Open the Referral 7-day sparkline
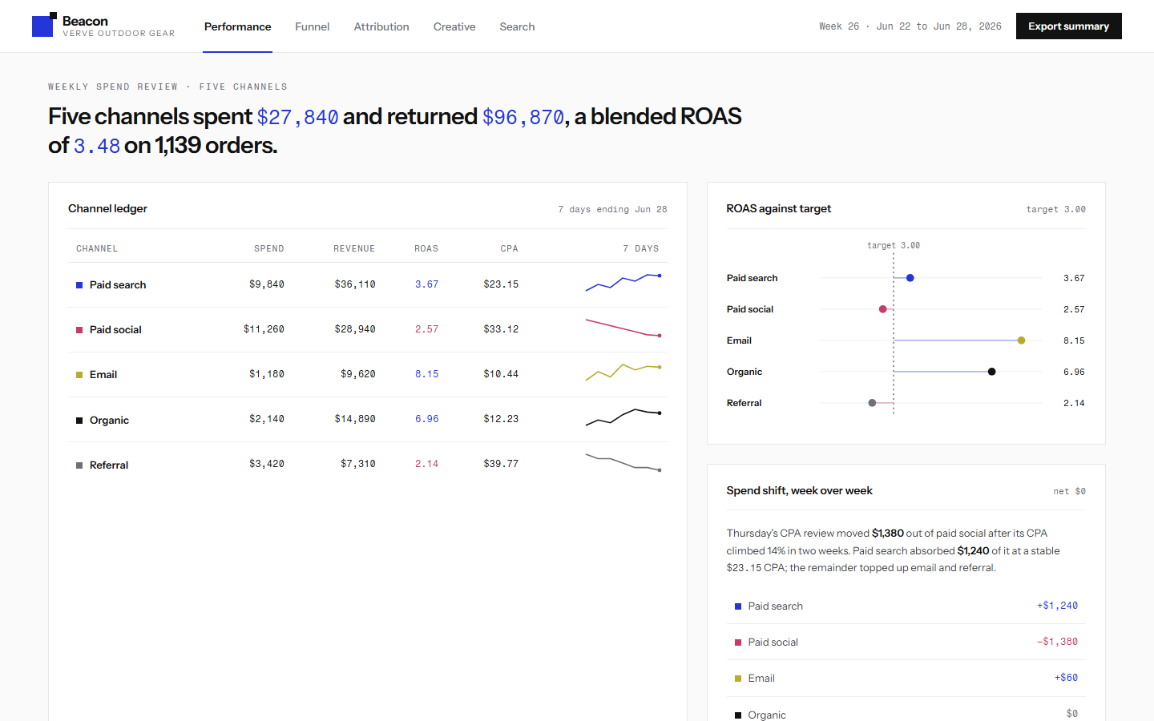The width and height of the screenshot is (1154, 721). coord(623,462)
